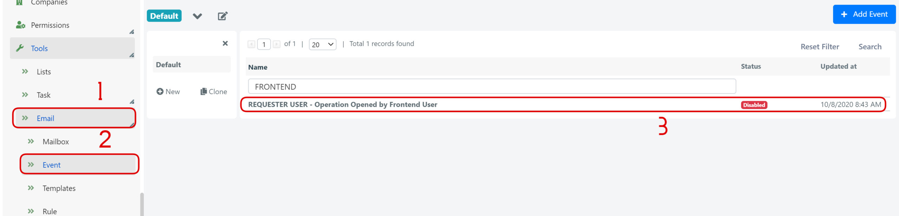The height and width of the screenshot is (216, 899).
Task: Click the edit pencil icon beside Default
Action: click(x=223, y=16)
